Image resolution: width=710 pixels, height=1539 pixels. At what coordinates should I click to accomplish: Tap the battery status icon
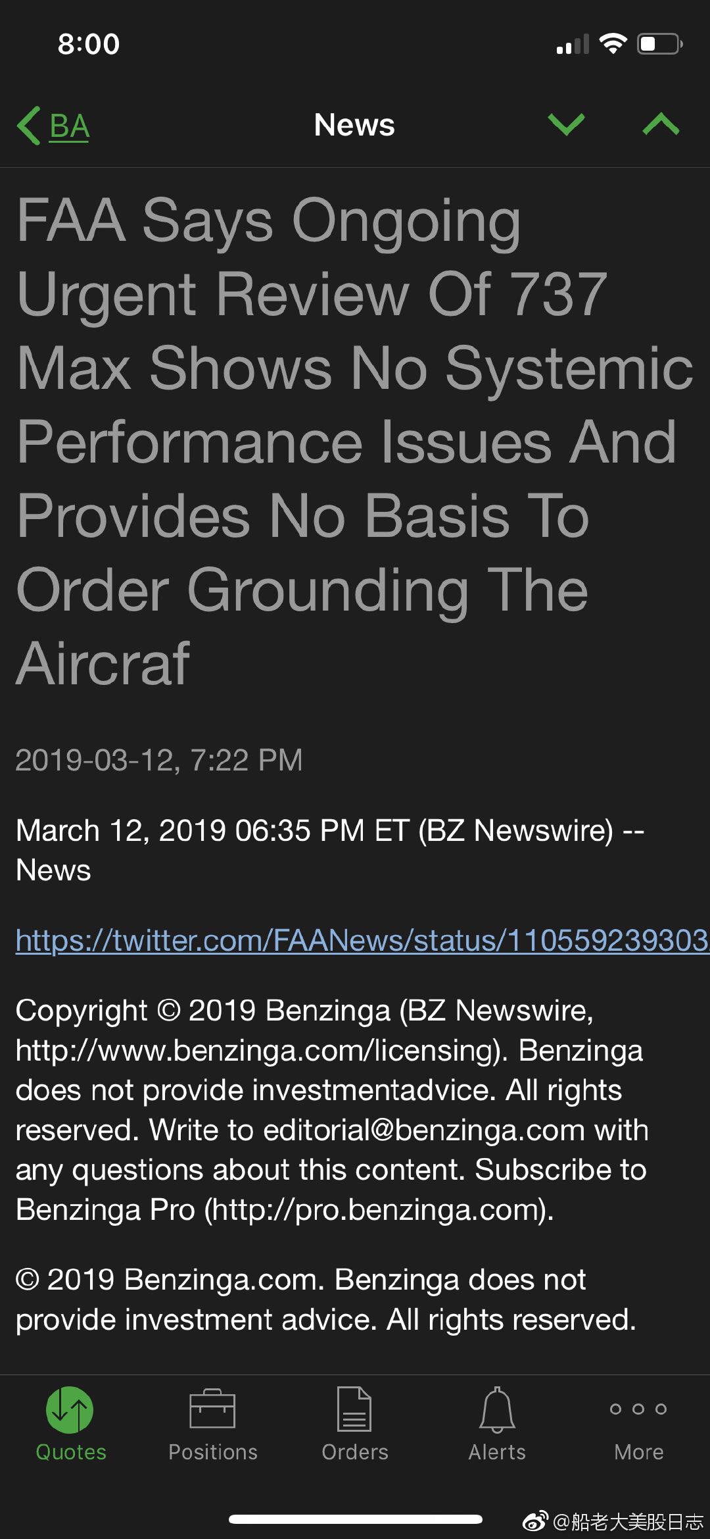tap(659, 44)
